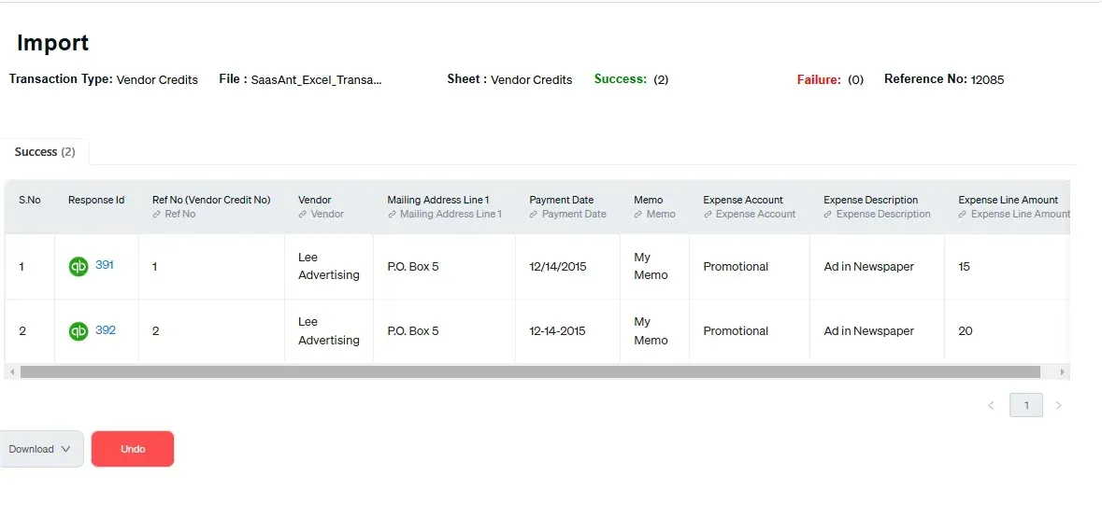Select page 1 in pagination
This screenshot has height=517, width=1102.
(x=1026, y=406)
